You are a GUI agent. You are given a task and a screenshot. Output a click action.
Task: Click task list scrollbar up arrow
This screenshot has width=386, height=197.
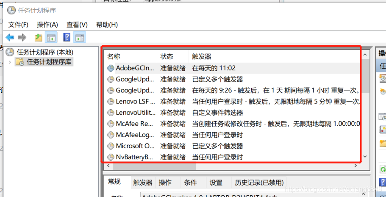[365, 55]
